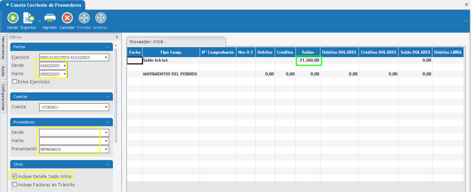Collapse the Proveedores section
Image resolution: width=471 pixels, height=192 pixels.
[x=107, y=122]
